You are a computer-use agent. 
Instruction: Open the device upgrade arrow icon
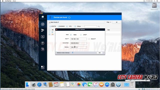43,43
